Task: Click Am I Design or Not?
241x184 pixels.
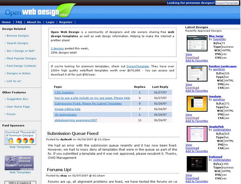Action: (21, 51)
